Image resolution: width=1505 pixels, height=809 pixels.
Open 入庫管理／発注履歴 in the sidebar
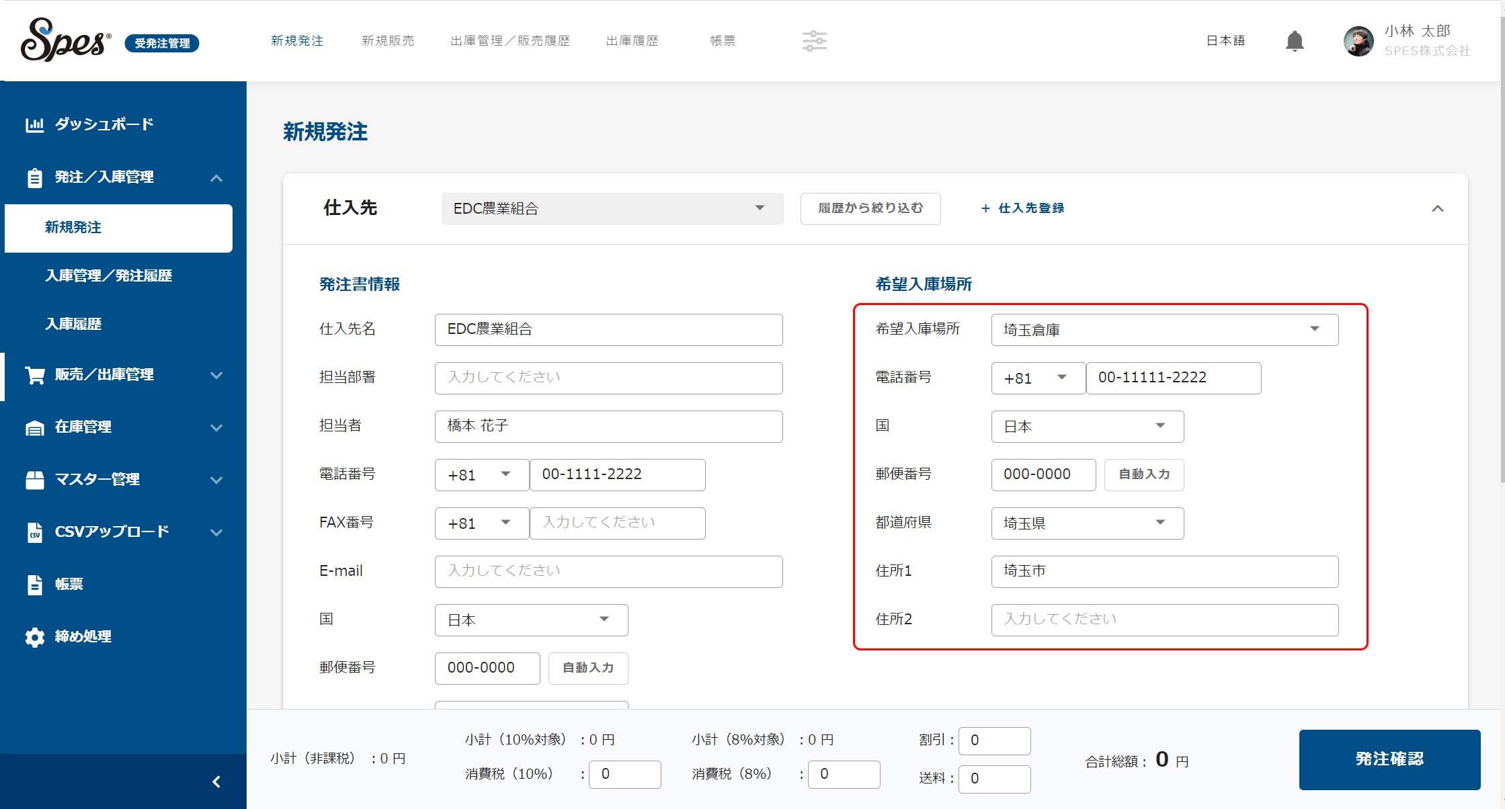[x=108, y=275]
